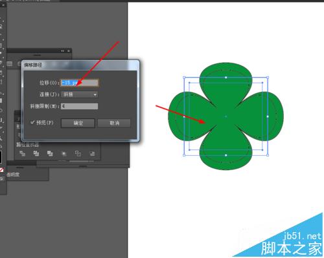Switch to the 透明度 transparency tab
Screen dimensions: 324x258
click(x=13, y=175)
